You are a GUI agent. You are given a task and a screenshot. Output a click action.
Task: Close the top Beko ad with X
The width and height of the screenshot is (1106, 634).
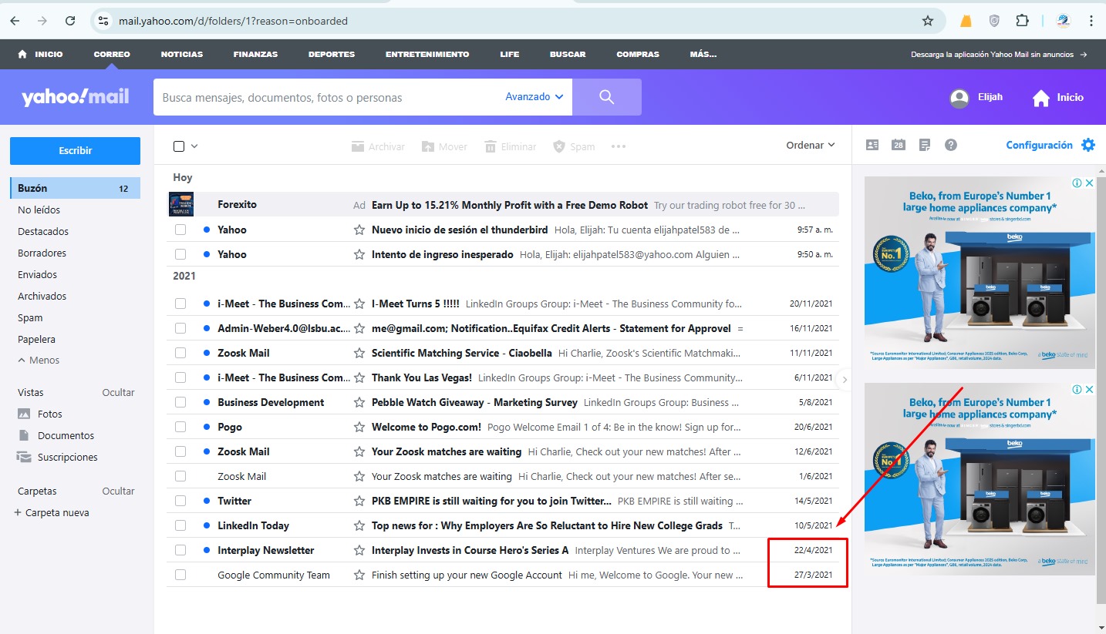(x=1090, y=183)
